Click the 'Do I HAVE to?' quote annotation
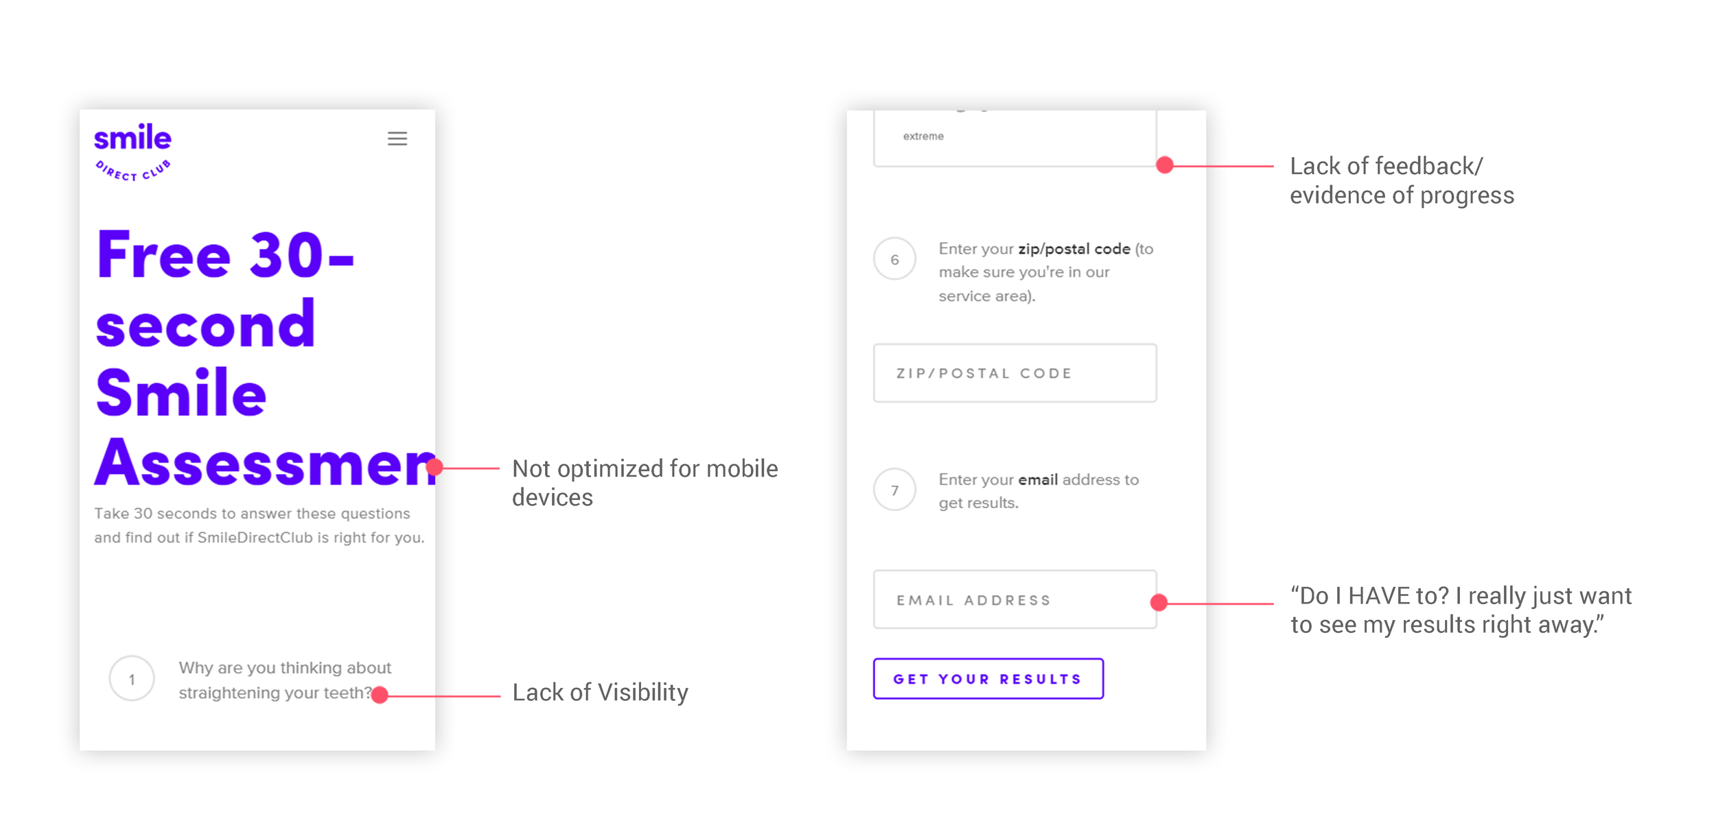This screenshot has width=1716, height=823. (1461, 610)
